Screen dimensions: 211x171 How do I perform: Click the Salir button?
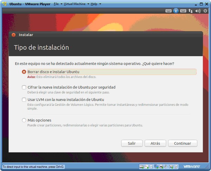tap(132, 143)
